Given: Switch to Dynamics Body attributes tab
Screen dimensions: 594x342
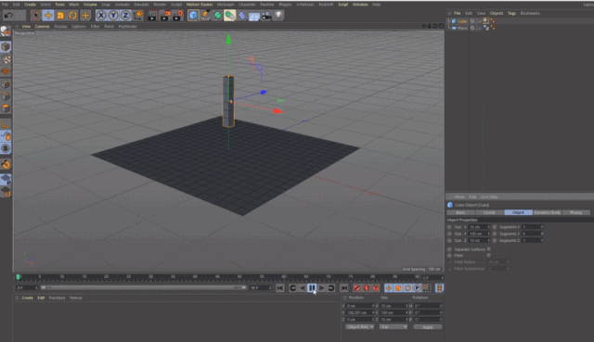Looking at the screenshot, I should [x=547, y=212].
